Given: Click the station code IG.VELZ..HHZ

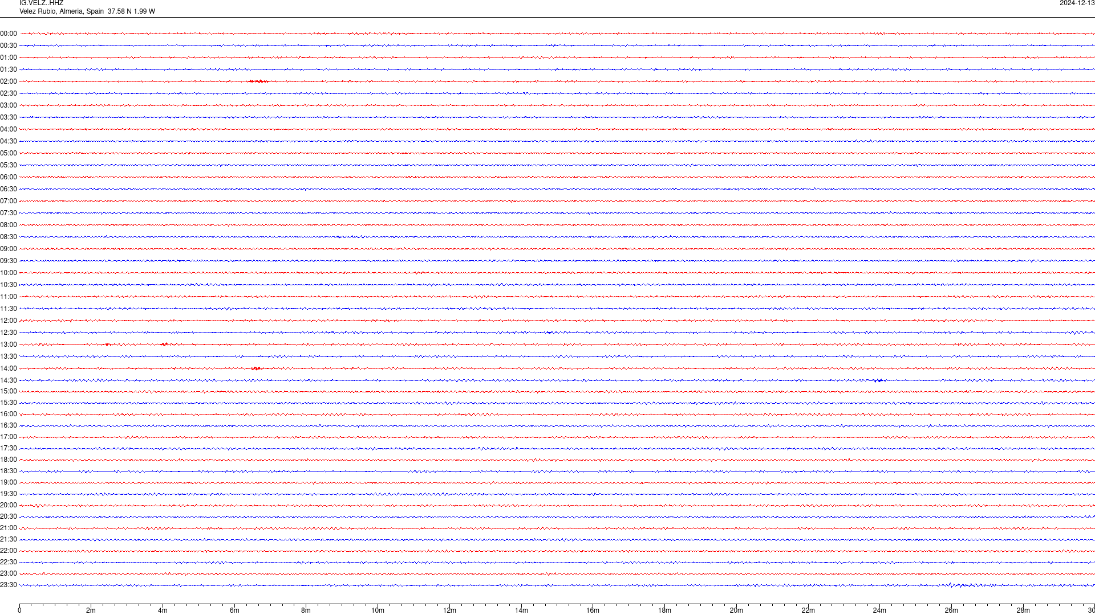Looking at the screenshot, I should pos(41,3).
